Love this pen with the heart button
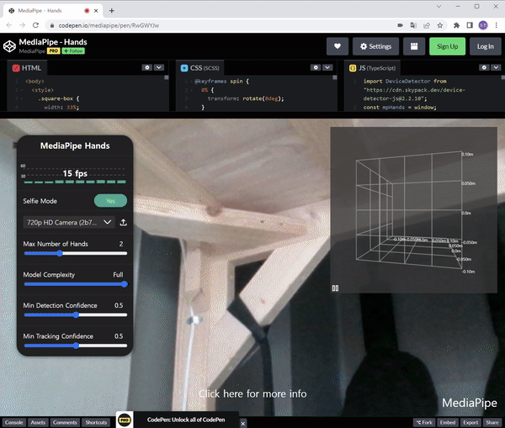The image size is (505, 428). click(338, 46)
